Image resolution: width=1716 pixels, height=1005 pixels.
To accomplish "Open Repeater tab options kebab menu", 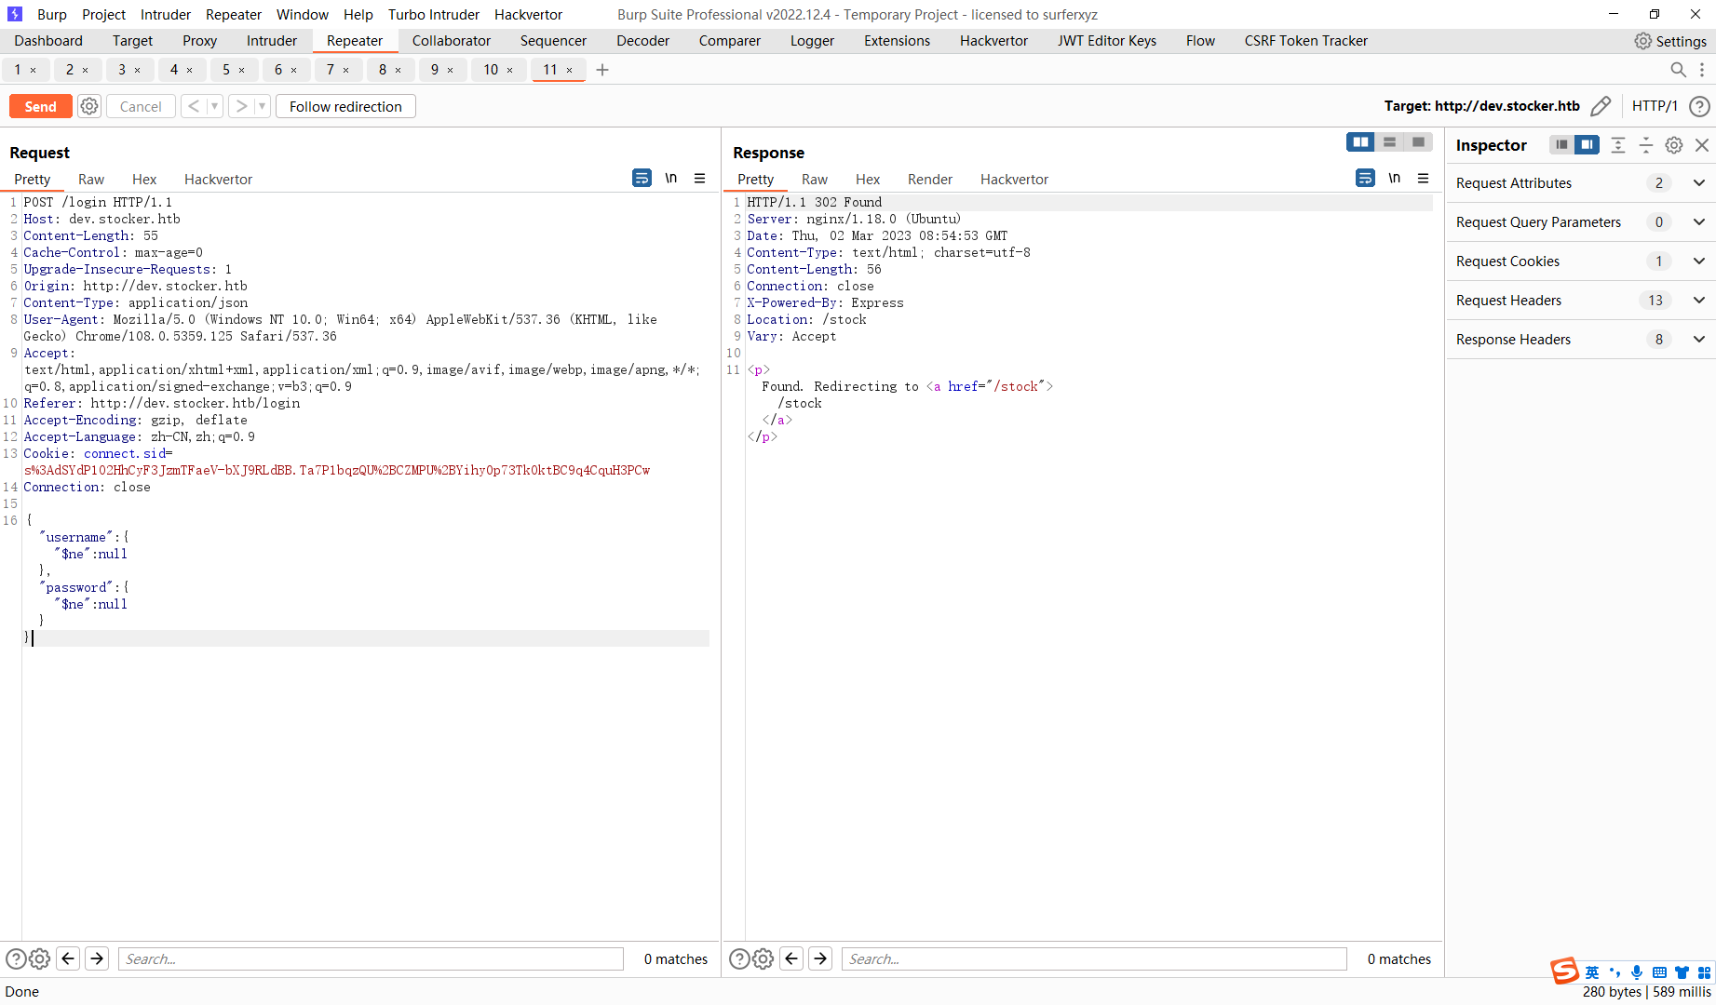I will click(x=1702, y=70).
